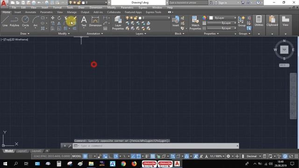Select the Text annotation tool
Image resolution: width=299 pixels, height=168 pixels.
point(84,21)
